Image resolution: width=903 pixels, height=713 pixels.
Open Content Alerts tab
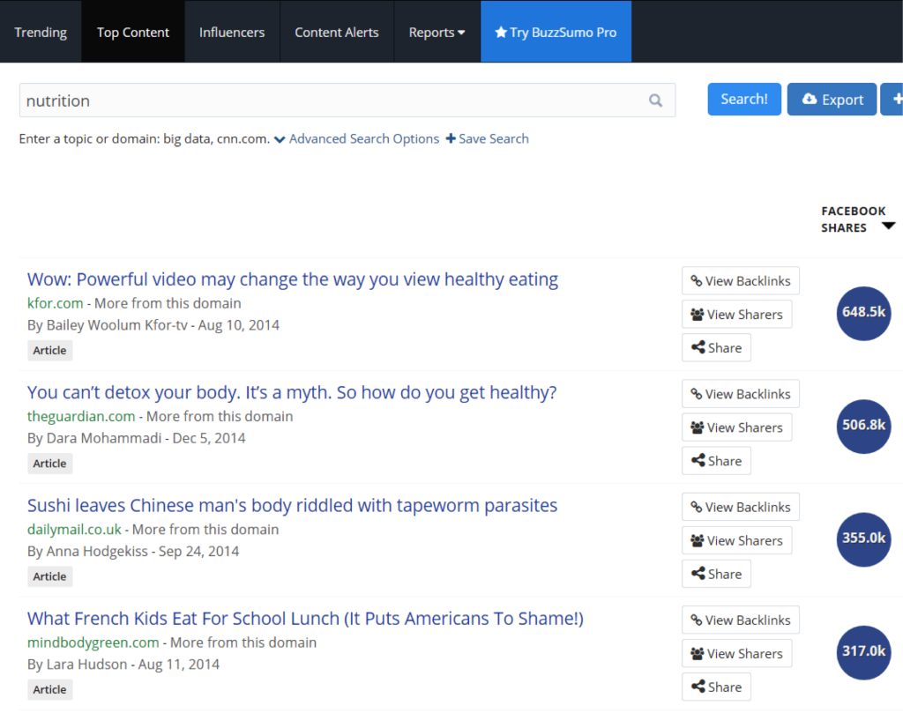337,33
